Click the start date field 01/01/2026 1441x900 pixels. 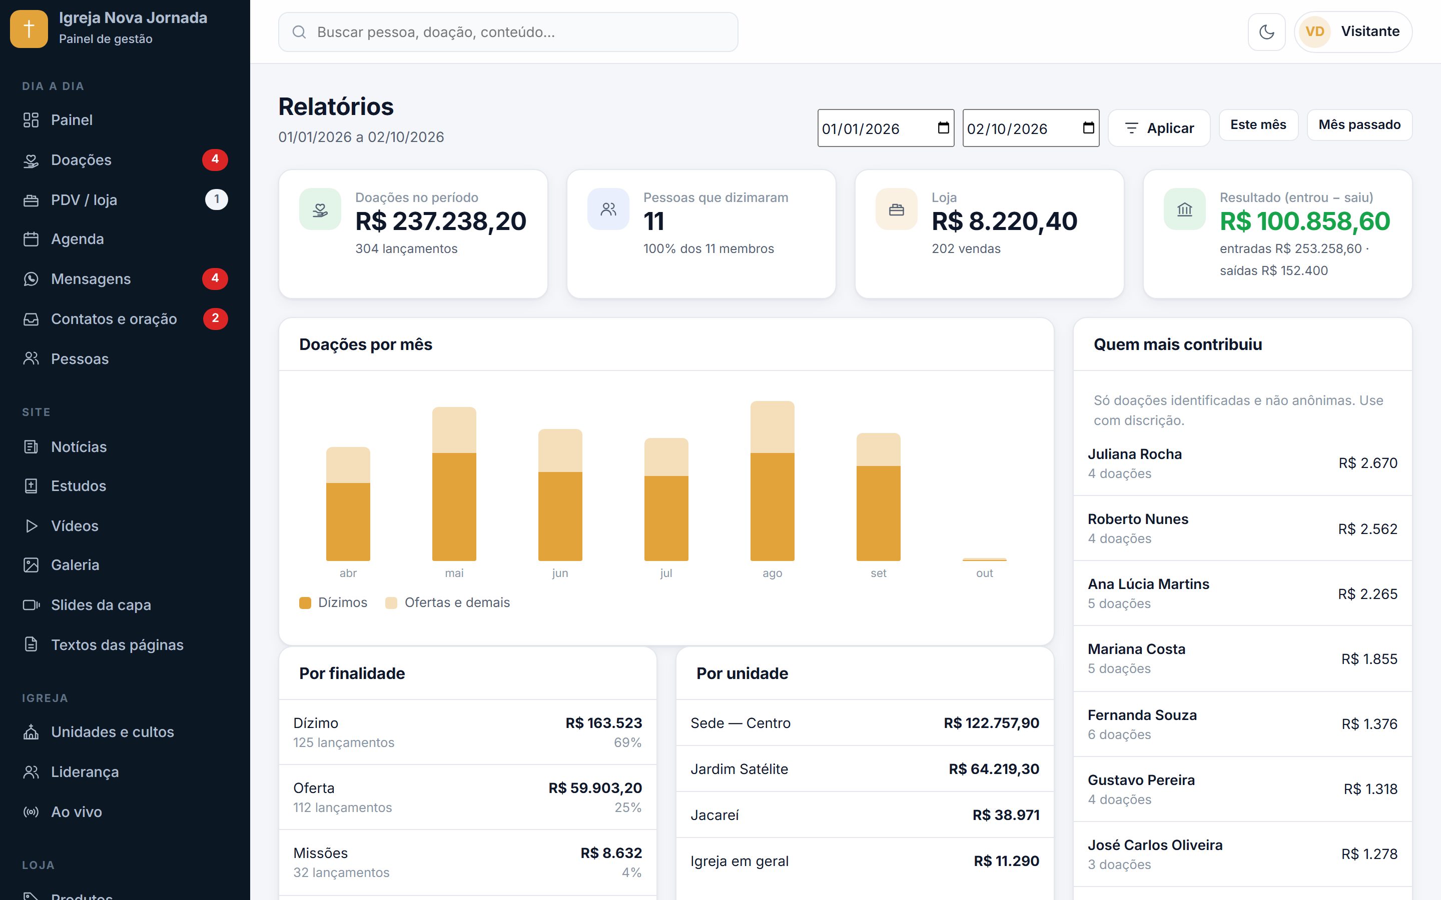tap(886, 128)
